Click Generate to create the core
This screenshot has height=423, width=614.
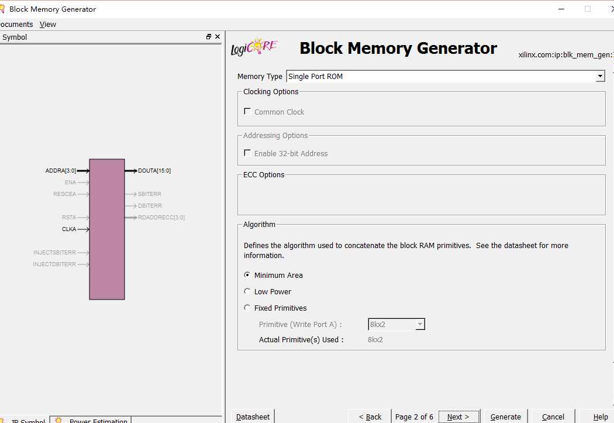tap(506, 417)
